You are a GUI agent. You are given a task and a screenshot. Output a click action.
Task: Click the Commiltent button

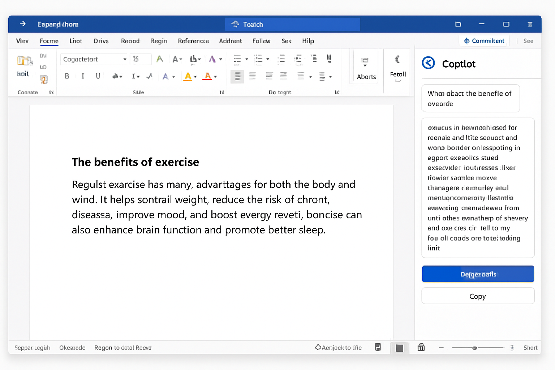pos(484,41)
